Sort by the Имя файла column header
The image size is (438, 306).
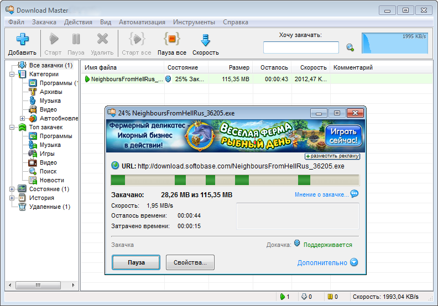click(x=122, y=67)
